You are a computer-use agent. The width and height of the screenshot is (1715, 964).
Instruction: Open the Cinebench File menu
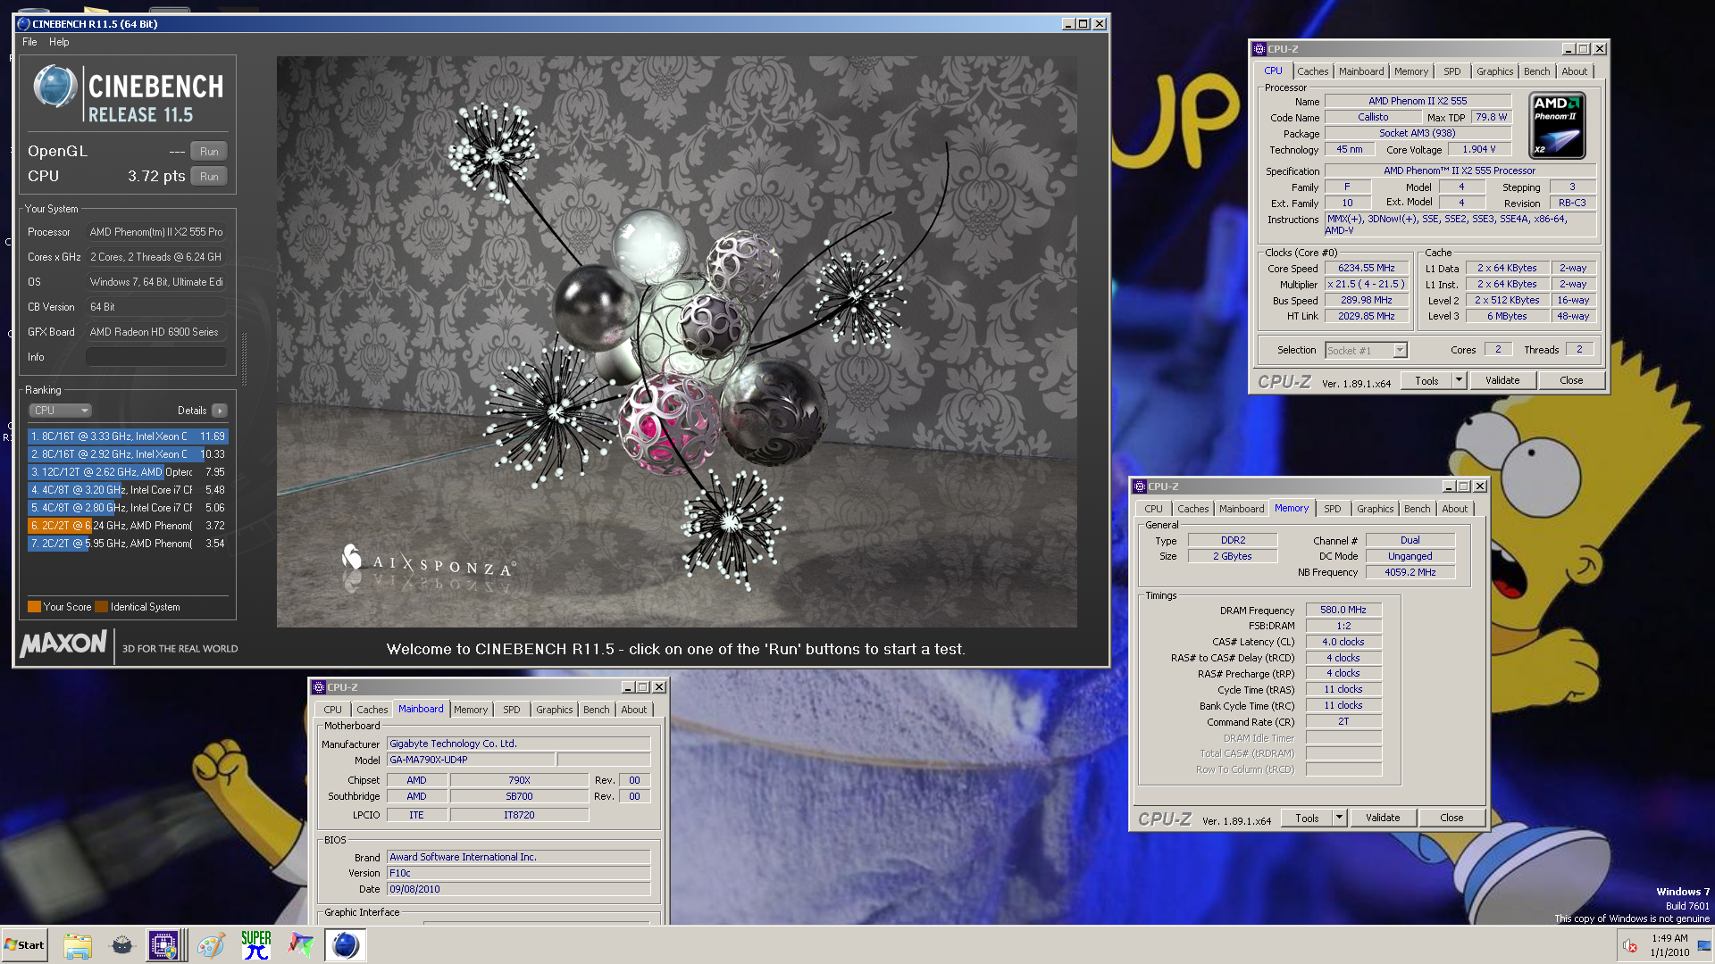tap(29, 42)
